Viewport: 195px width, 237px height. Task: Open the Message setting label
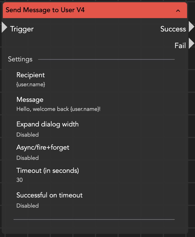coord(30,100)
